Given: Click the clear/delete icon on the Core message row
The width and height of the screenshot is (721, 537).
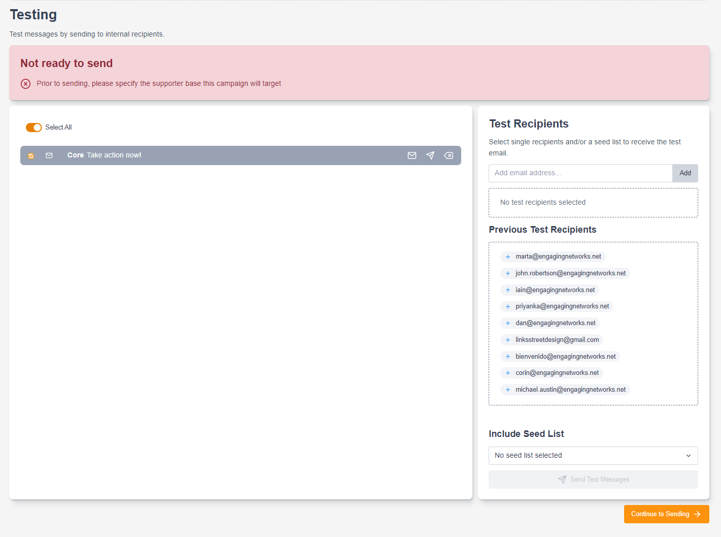Looking at the screenshot, I should coord(449,155).
